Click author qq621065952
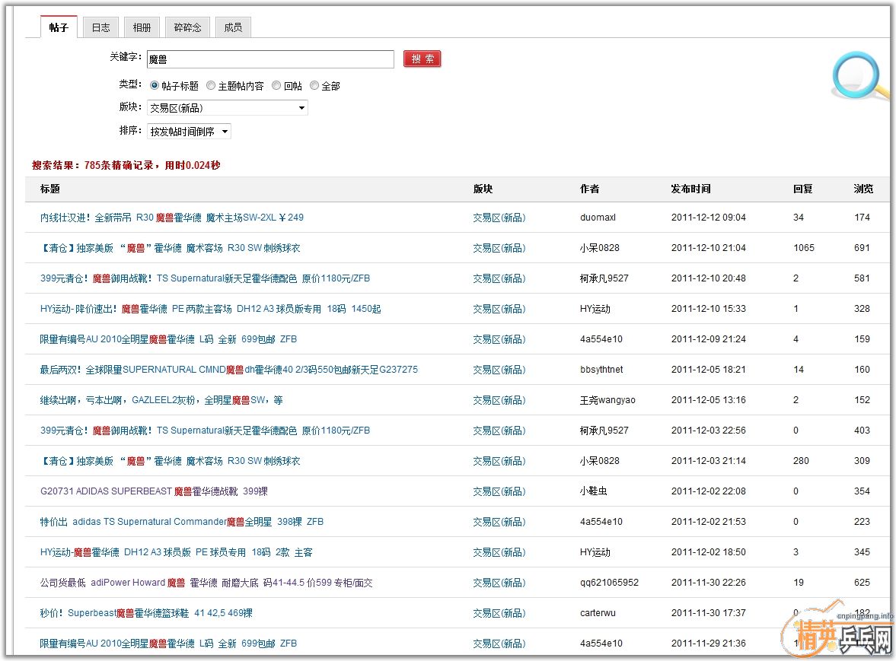Viewport: 896px width, 661px height. (609, 583)
